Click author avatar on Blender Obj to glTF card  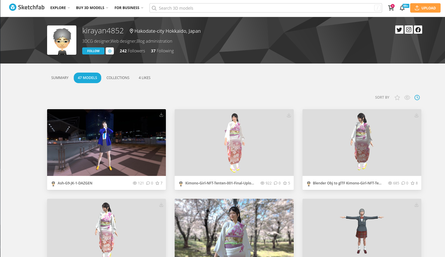tap(309, 183)
